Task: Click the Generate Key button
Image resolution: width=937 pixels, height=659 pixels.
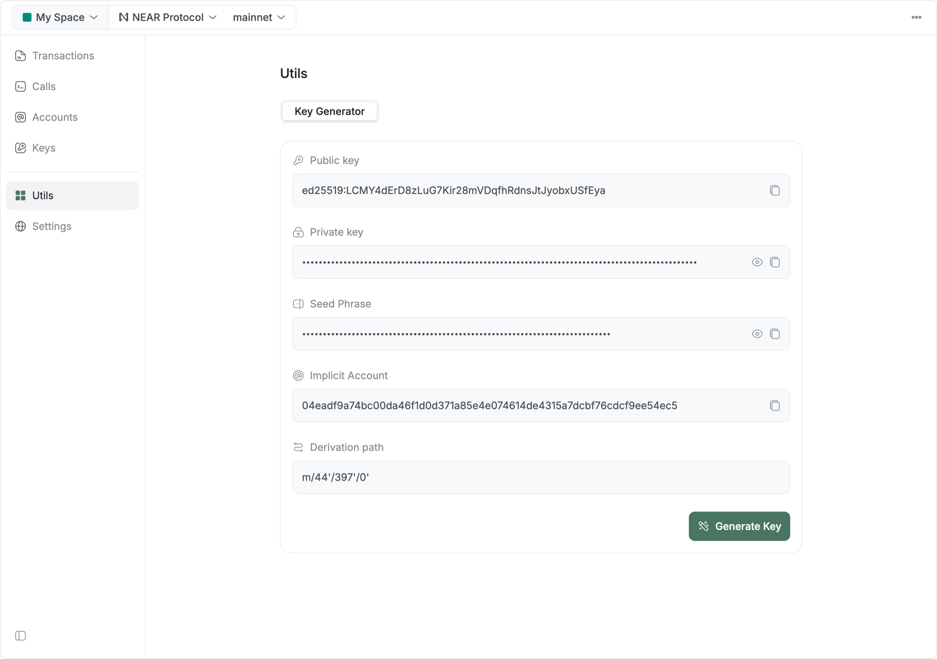Action: [739, 526]
